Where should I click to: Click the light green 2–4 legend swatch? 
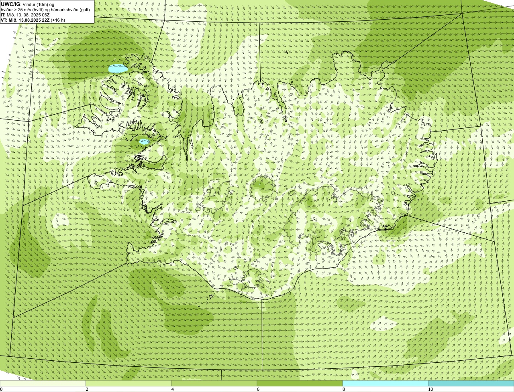128,384
